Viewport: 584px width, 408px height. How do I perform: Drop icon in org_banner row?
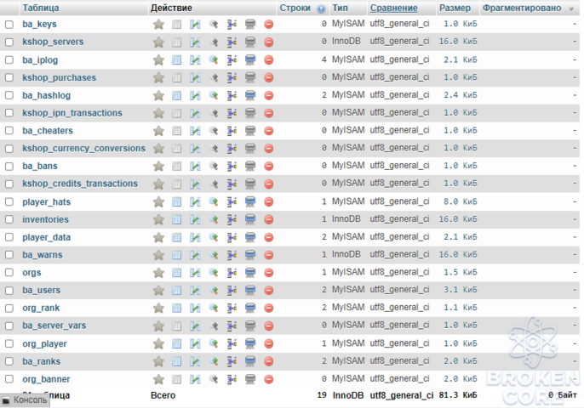268,379
